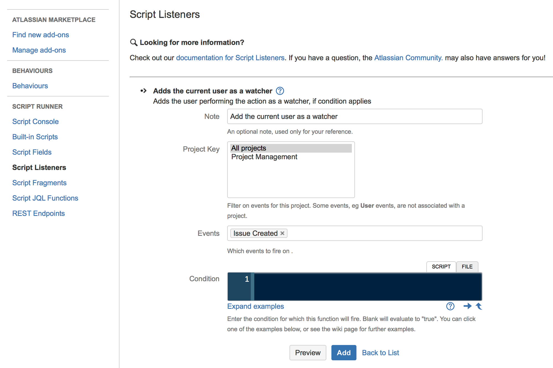Open the Events selection field
Image resolution: width=553 pixels, height=368 pixels.
[385, 233]
